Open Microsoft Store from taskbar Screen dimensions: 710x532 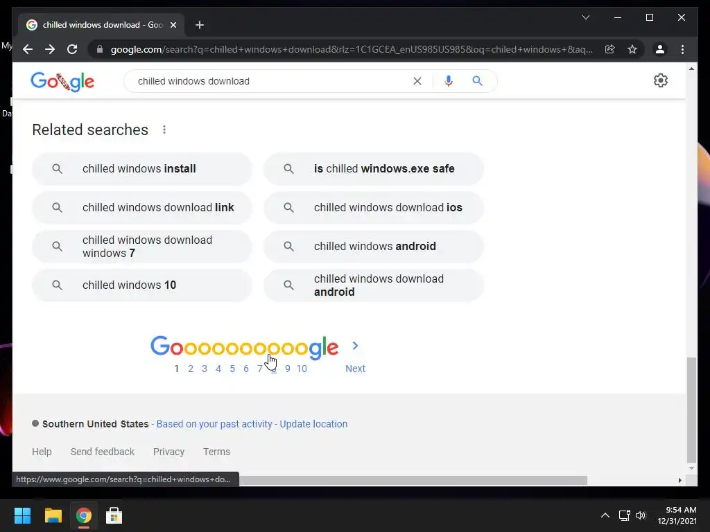tap(114, 515)
